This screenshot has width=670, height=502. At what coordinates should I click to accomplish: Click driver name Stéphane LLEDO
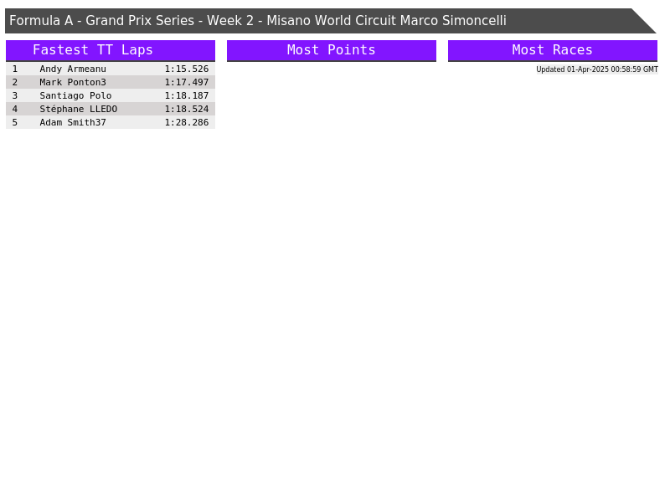79,109
